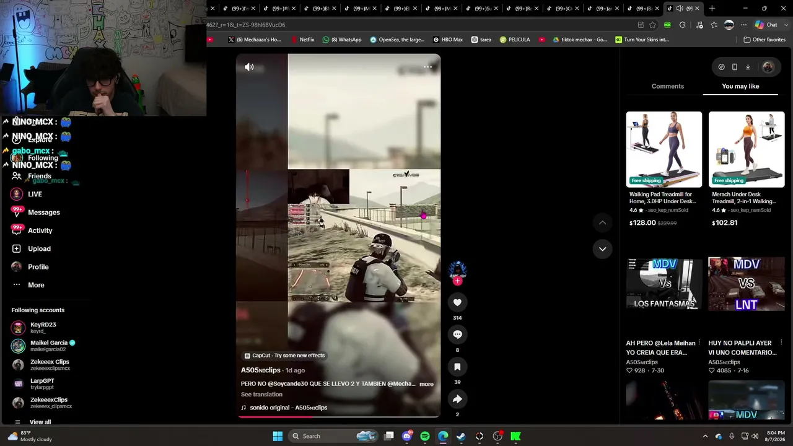Open a new browser tab
The width and height of the screenshot is (793, 446).
tap(712, 9)
